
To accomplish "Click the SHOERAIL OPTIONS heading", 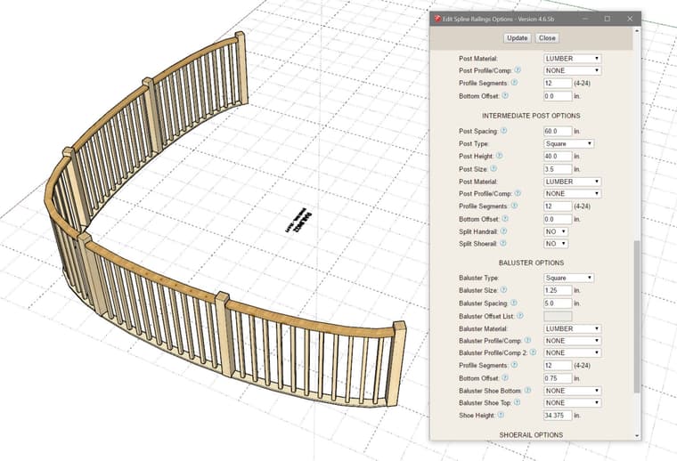I will [x=531, y=434].
